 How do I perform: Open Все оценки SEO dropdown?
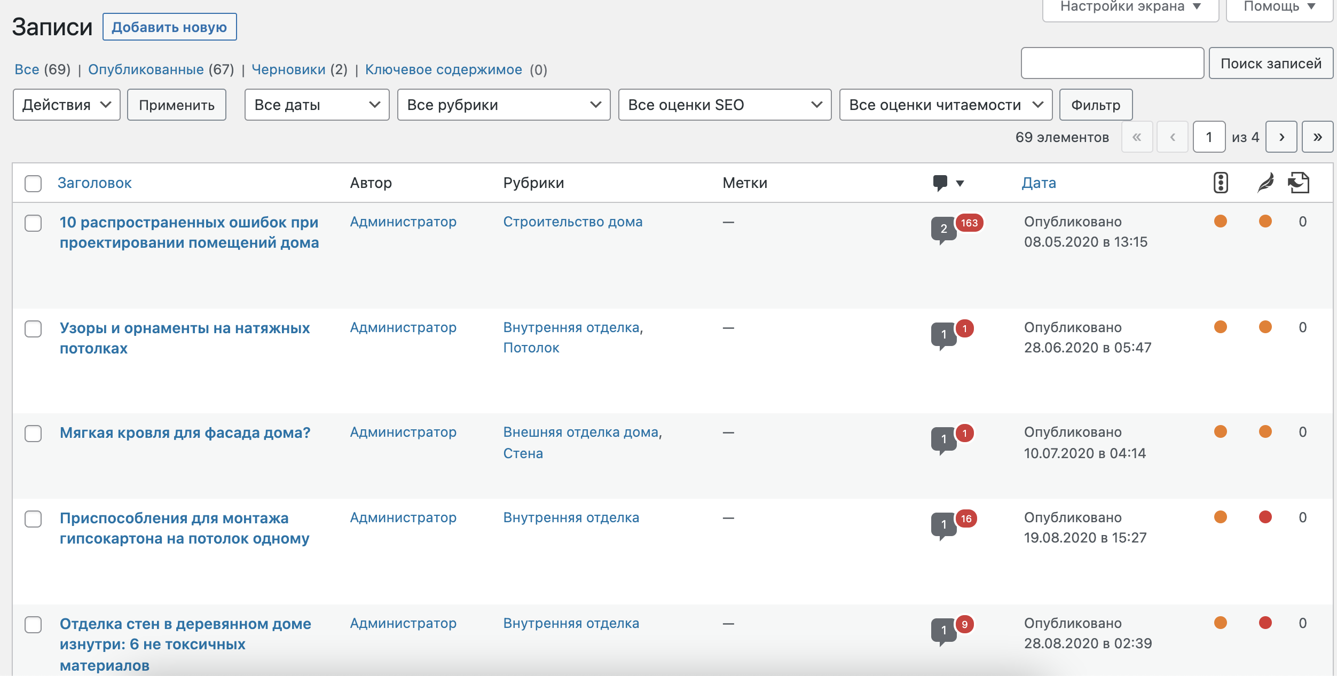coord(725,105)
